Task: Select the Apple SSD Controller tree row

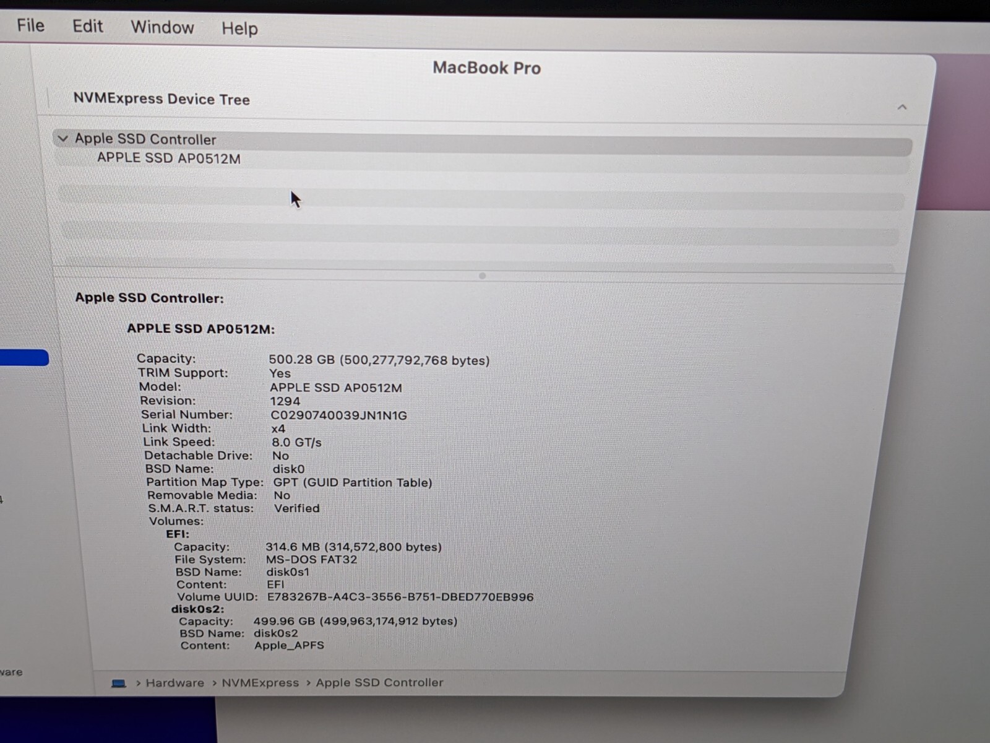Action: (483, 142)
